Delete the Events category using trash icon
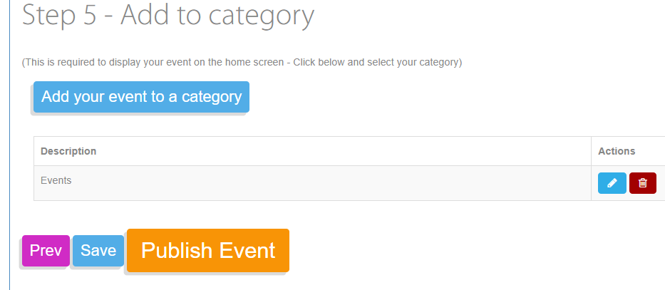Viewport: 665px width, 290px height. tap(642, 183)
